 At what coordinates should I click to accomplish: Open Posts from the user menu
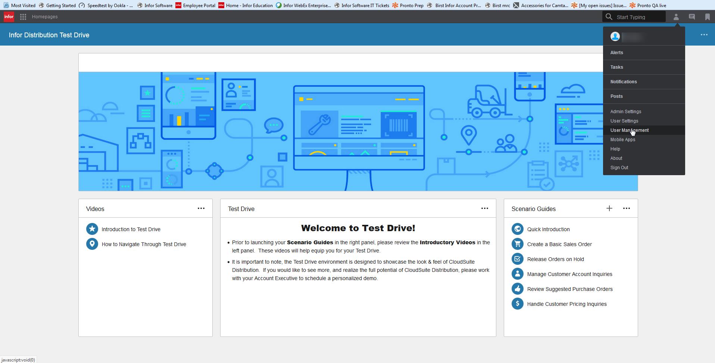coord(644,96)
